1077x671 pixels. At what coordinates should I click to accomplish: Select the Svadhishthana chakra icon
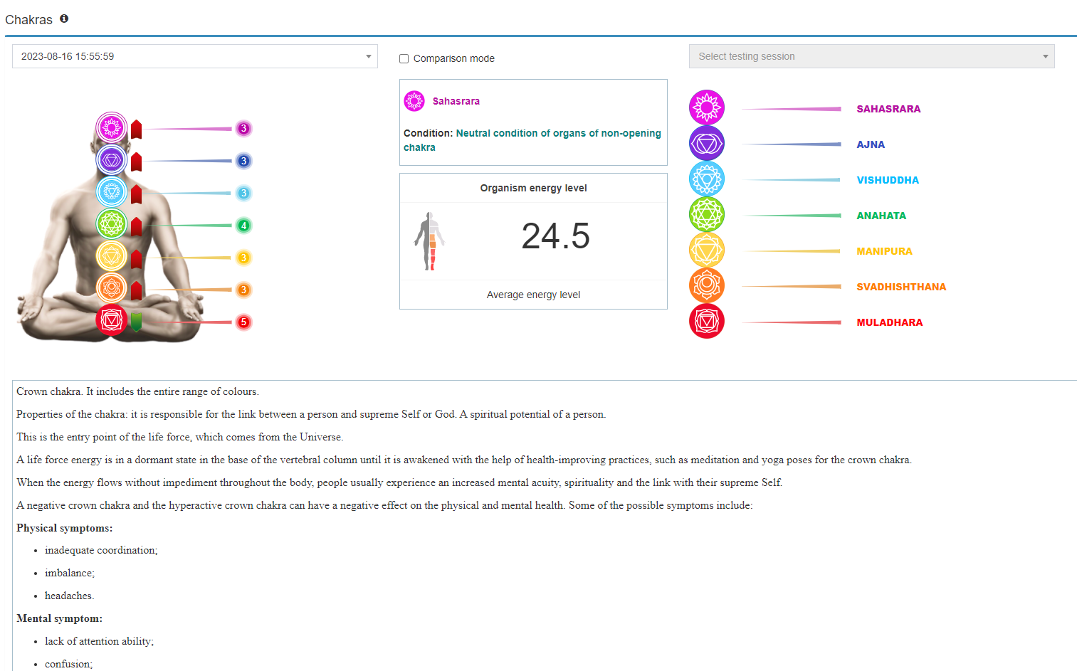coord(707,285)
